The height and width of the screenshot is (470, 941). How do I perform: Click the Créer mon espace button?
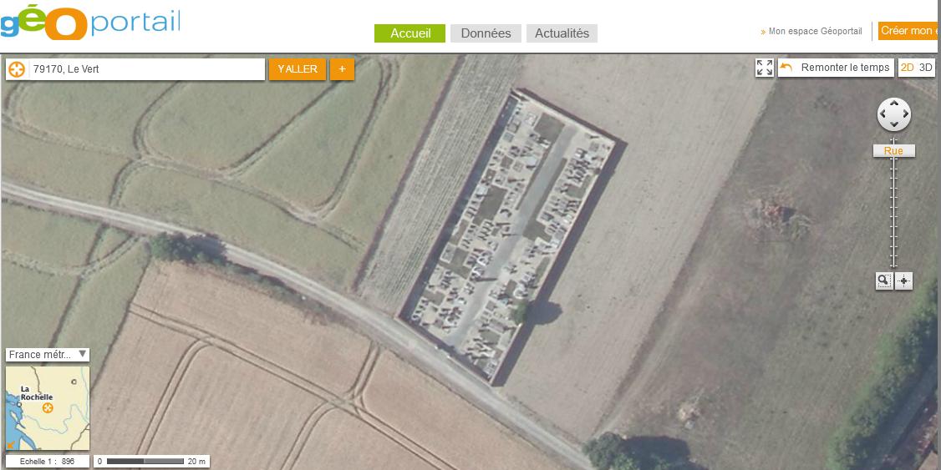(909, 31)
